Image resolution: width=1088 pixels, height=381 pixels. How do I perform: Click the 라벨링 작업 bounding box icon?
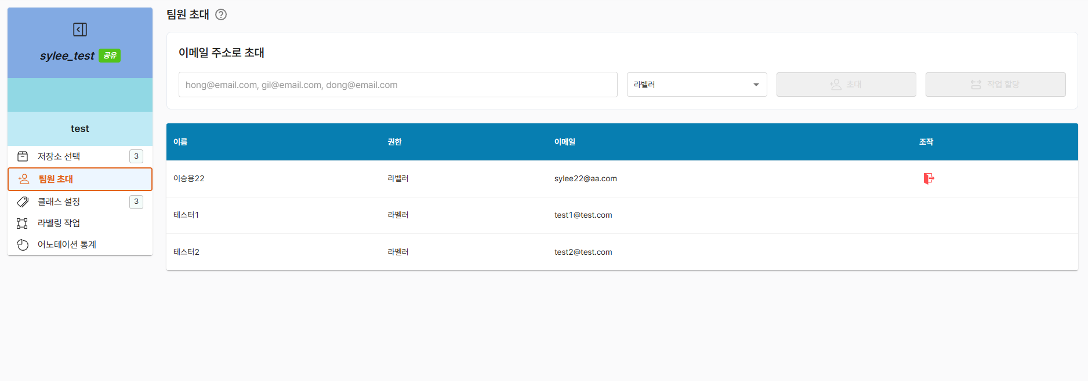pos(23,223)
